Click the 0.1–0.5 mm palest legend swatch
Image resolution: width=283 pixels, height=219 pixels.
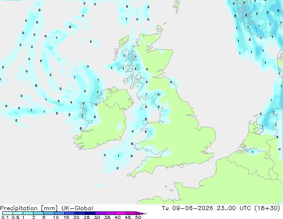coord(8,213)
